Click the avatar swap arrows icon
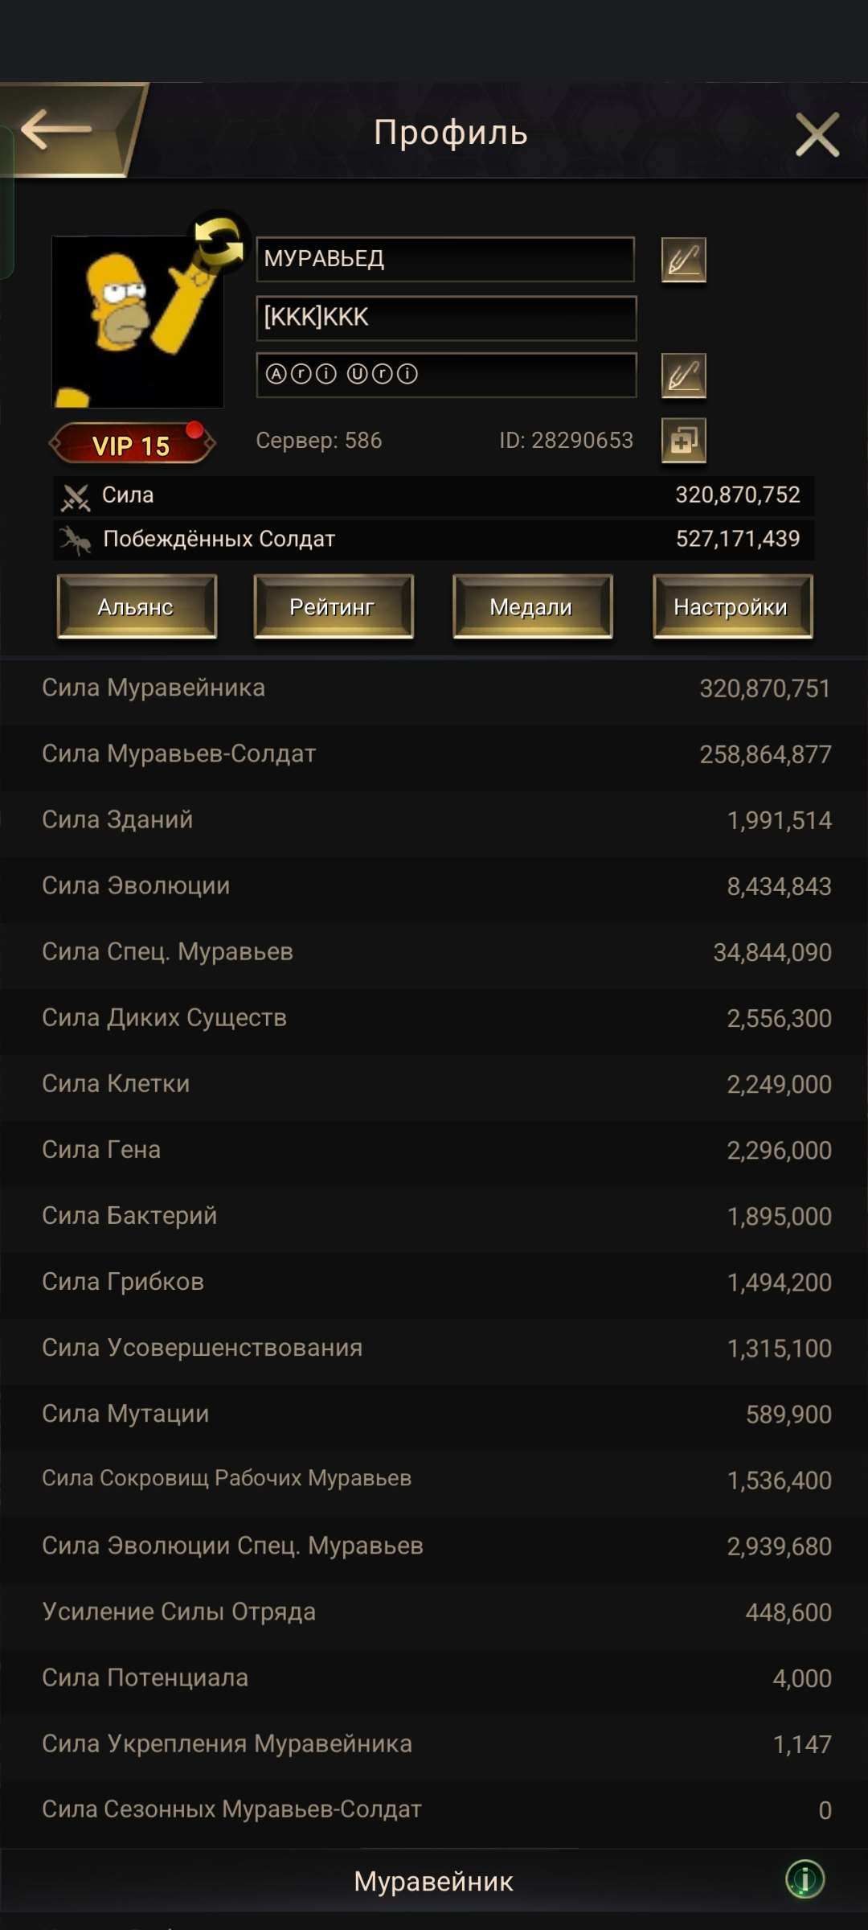Image resolution: width=868 pixels, height=1930 pixels. (x=219, y=241)
